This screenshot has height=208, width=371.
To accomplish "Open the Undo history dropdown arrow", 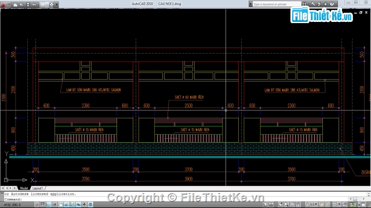I will [39, 5].
